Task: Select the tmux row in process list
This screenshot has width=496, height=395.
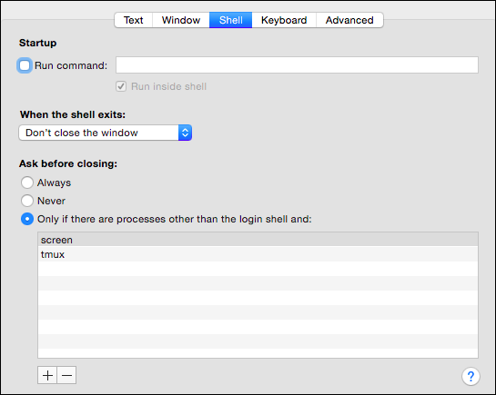Action: [258, 254]
